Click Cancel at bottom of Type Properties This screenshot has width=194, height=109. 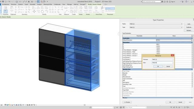pos(180,102)
